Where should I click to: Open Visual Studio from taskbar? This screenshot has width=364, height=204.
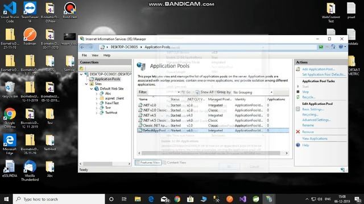pos(243,199)
